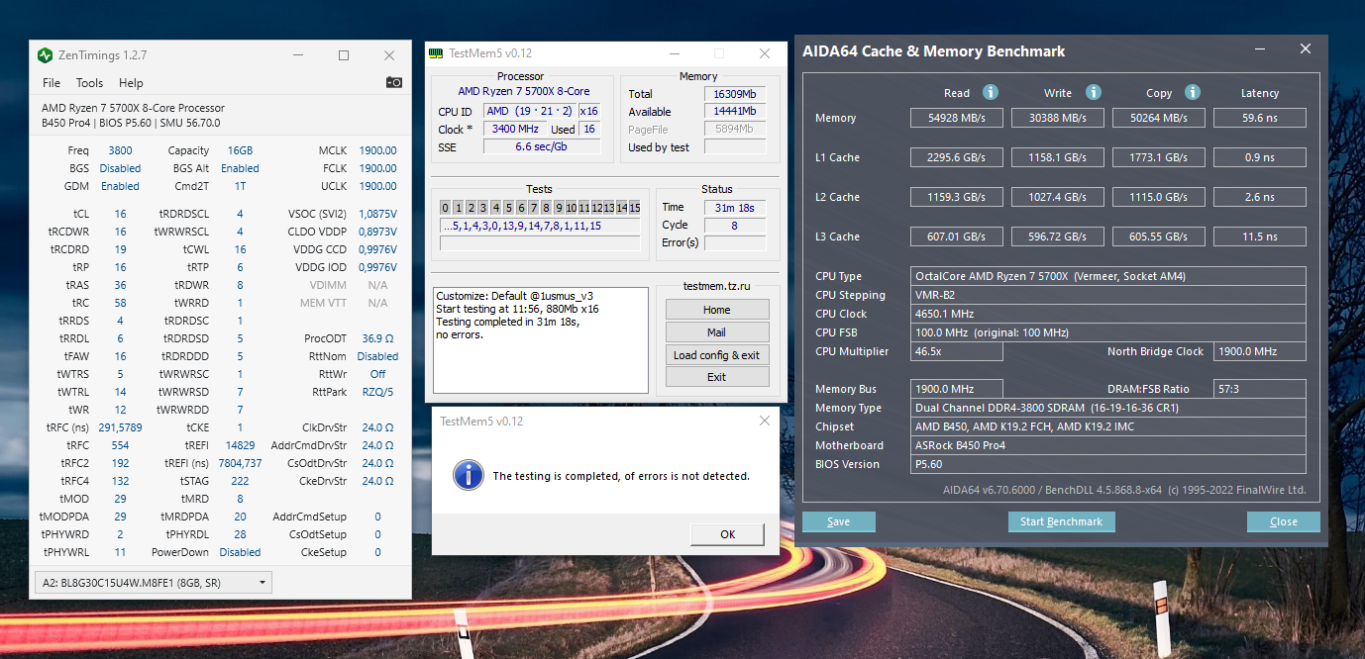
Task: Click the GDM Enabled value in ZenTimings
Action: pyautogui.click(x=120, y=186)
